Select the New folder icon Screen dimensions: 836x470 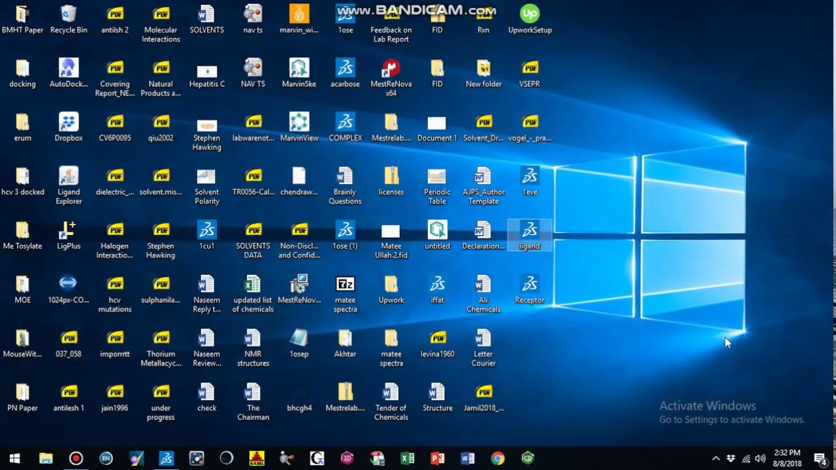[x=483, y=74]
